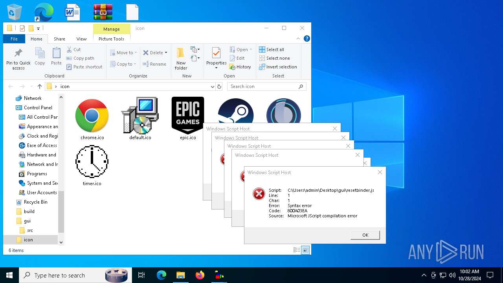Expand Move to dropdown
This screenshot has height=283, width=503.
click(x=136, y=53)
